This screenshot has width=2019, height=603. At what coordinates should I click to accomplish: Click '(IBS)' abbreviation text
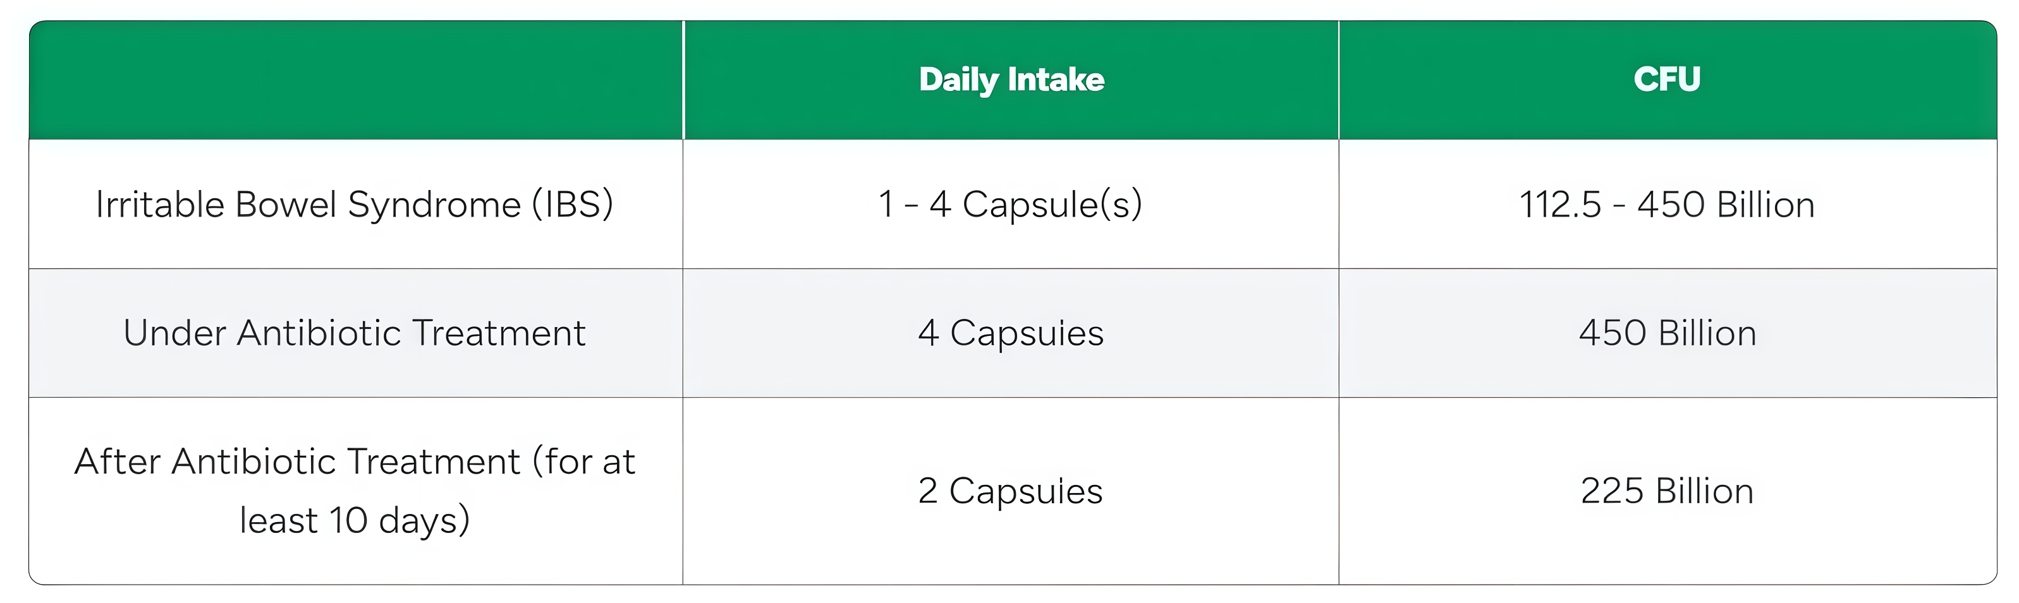click(x=572, y=205)
